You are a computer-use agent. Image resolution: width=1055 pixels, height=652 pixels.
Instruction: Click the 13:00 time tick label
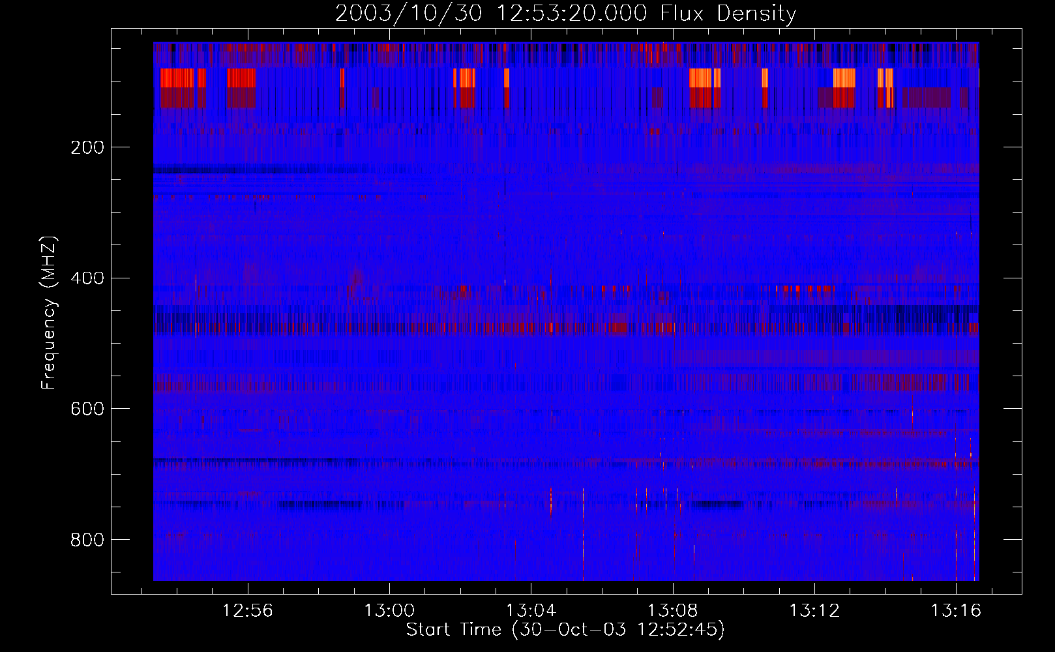point(389,611)
